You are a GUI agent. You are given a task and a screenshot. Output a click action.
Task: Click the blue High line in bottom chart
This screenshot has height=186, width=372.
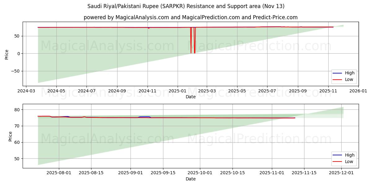point(144,117)
